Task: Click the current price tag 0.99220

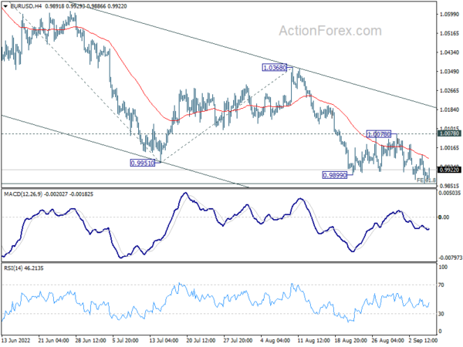Action: coord(450,170)
